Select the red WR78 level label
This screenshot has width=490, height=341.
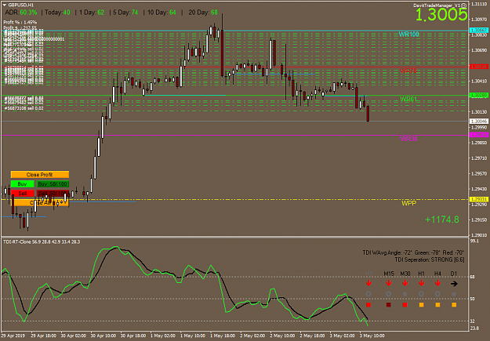408,71
